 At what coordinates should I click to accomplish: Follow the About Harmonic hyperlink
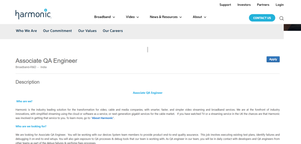tap(103, 118)
